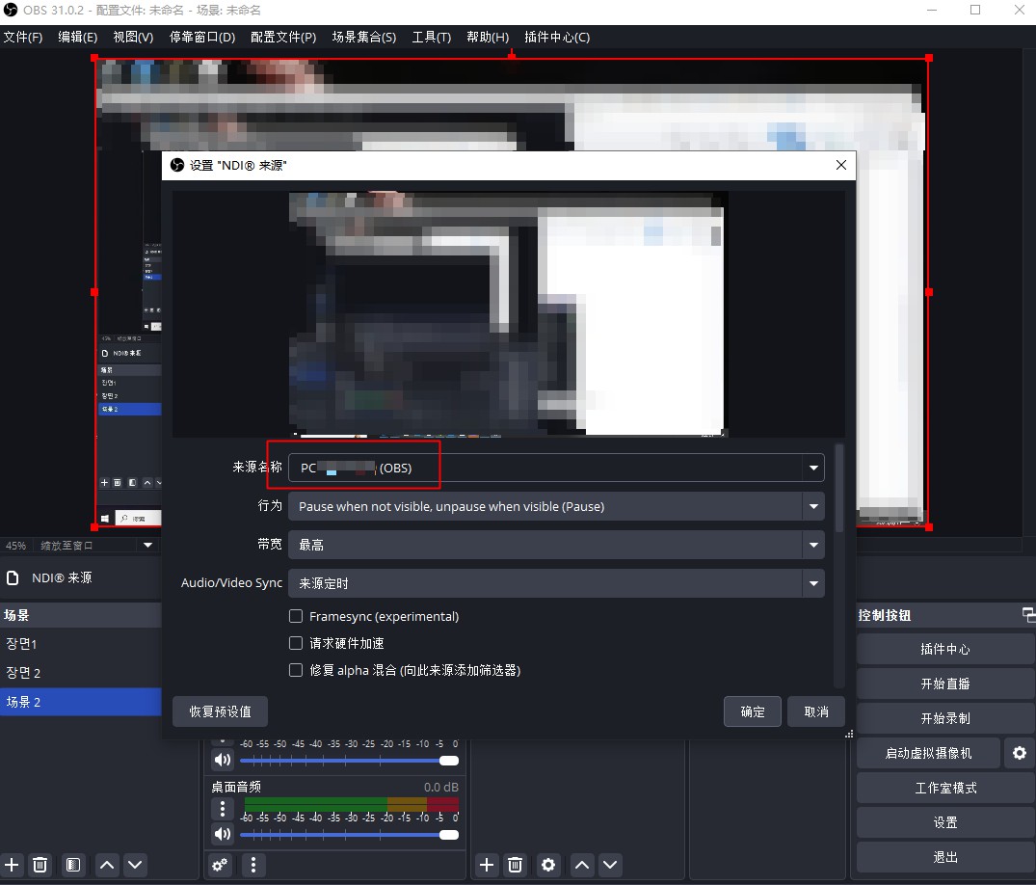
Task: Click 确定 to confirm NDI settings
Action: [x=753, y=711]
